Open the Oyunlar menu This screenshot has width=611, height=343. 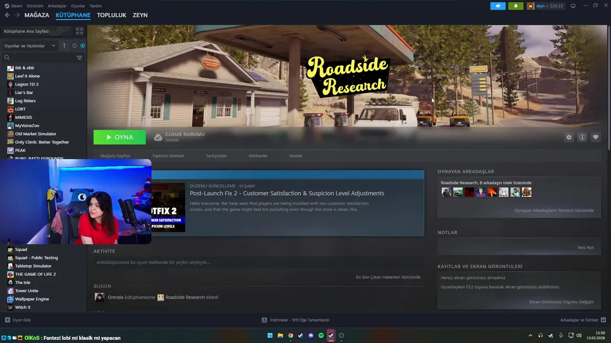click(78, 6)
